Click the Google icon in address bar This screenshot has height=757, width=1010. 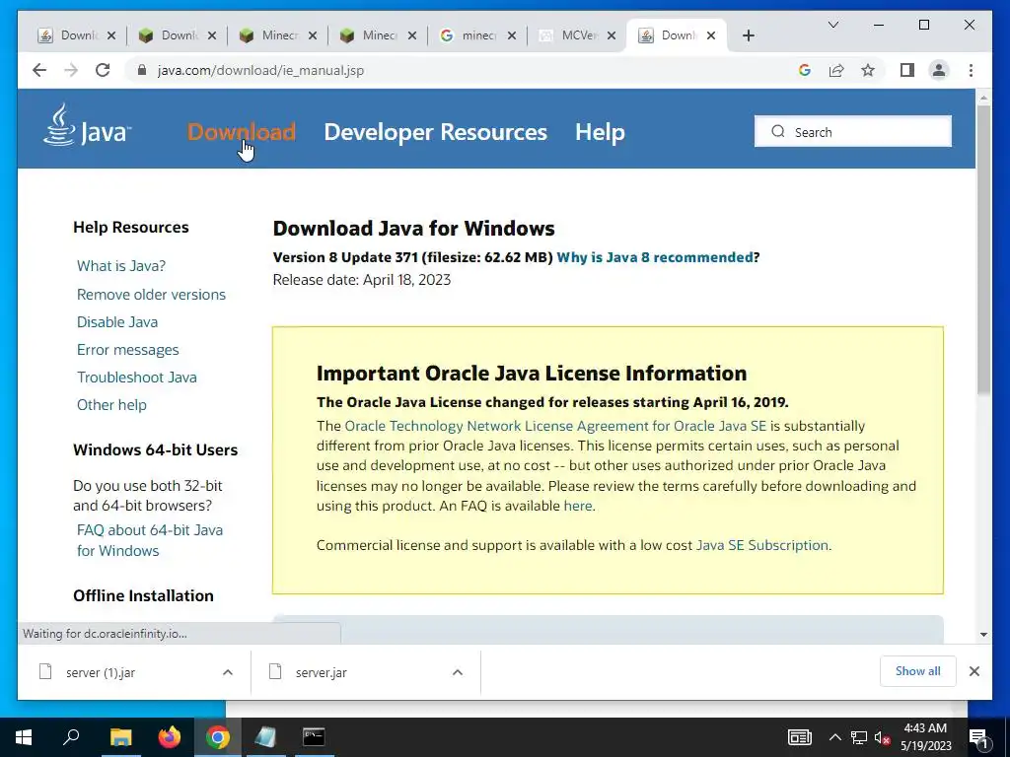click(805, 70)
